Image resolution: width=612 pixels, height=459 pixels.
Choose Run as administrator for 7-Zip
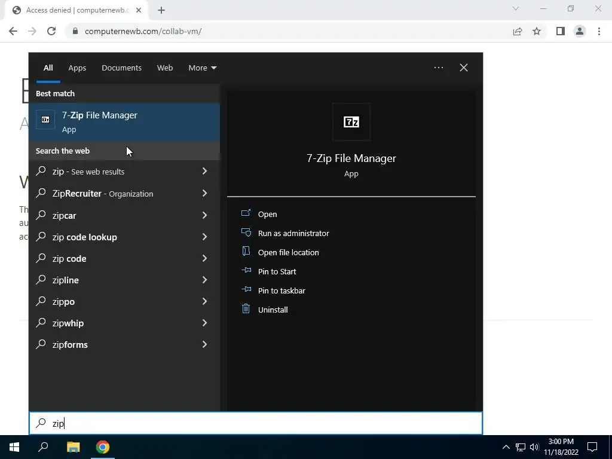[x=293, y=234]
